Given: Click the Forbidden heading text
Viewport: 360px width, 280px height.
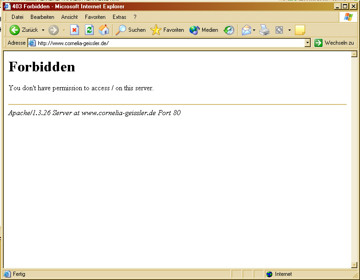Looking at the screenshot, I should coord(42,67).
